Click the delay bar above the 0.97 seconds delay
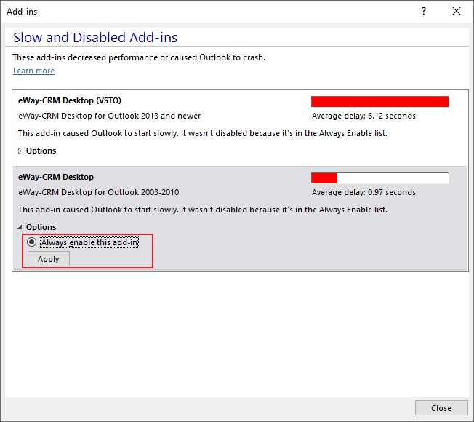Image resolution: width=474 pixels, height=422 pixels. (379, 178)
